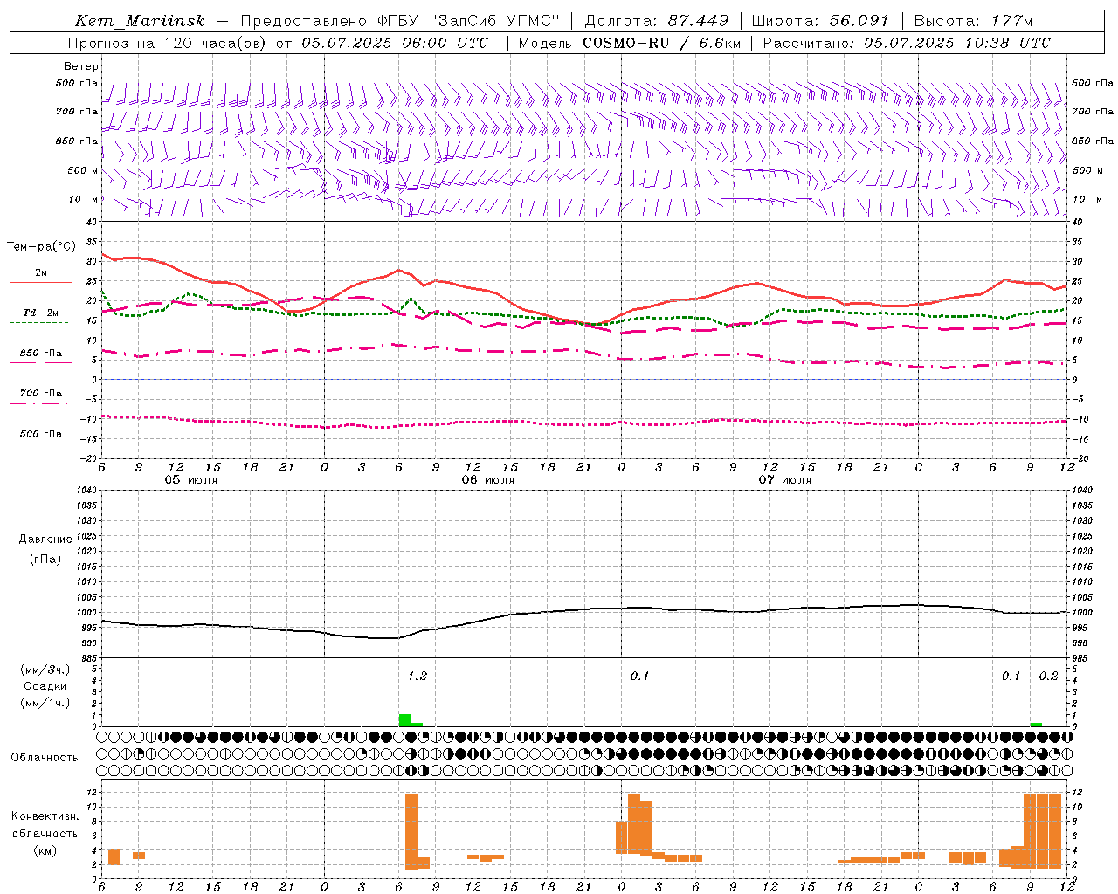Click the Модель COSMO-RU / 6.6км text
This screenshot has width=1118, height=894.
point(629,43)
